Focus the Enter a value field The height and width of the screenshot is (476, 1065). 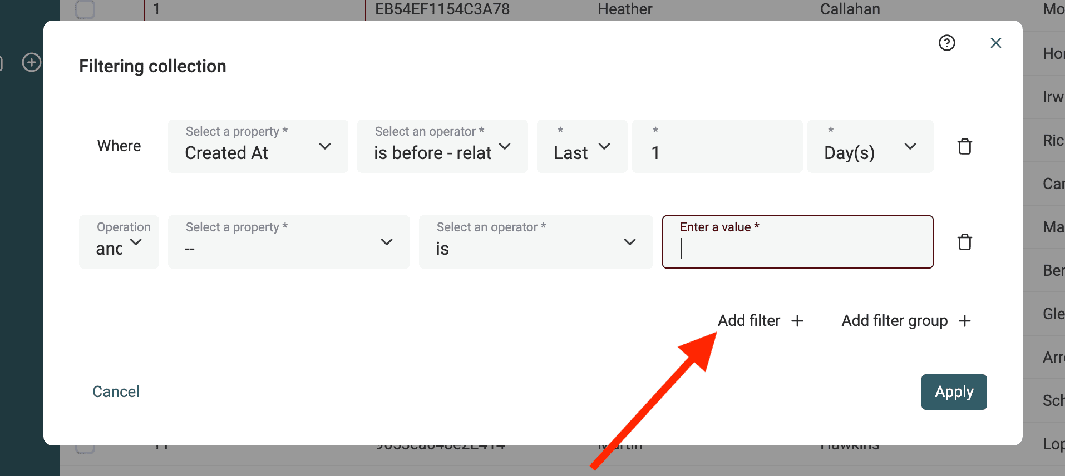coord(797,248)
